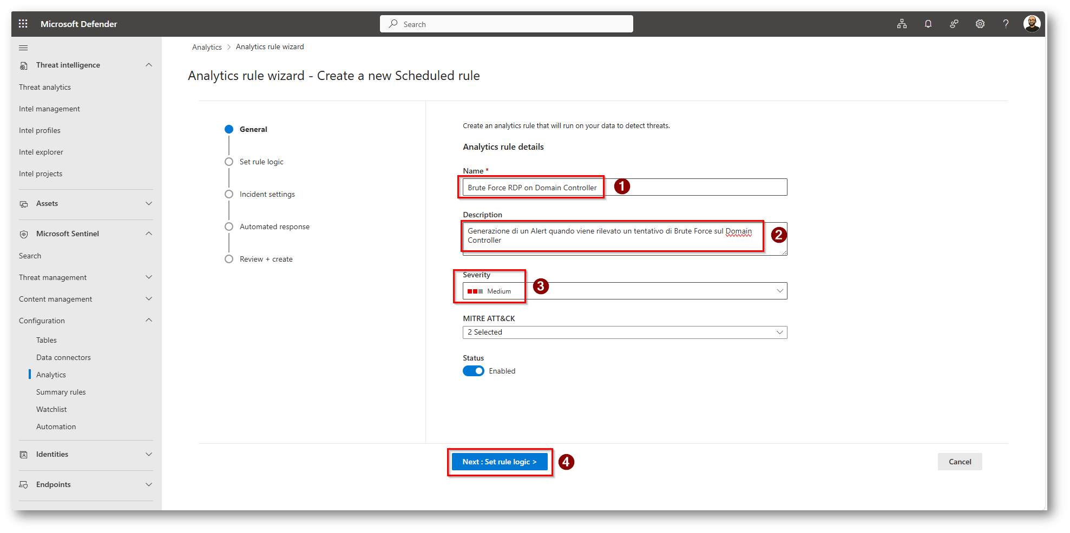
Task: Click the Cancel button
Action: pyautogui.click(x=960, y=462)
